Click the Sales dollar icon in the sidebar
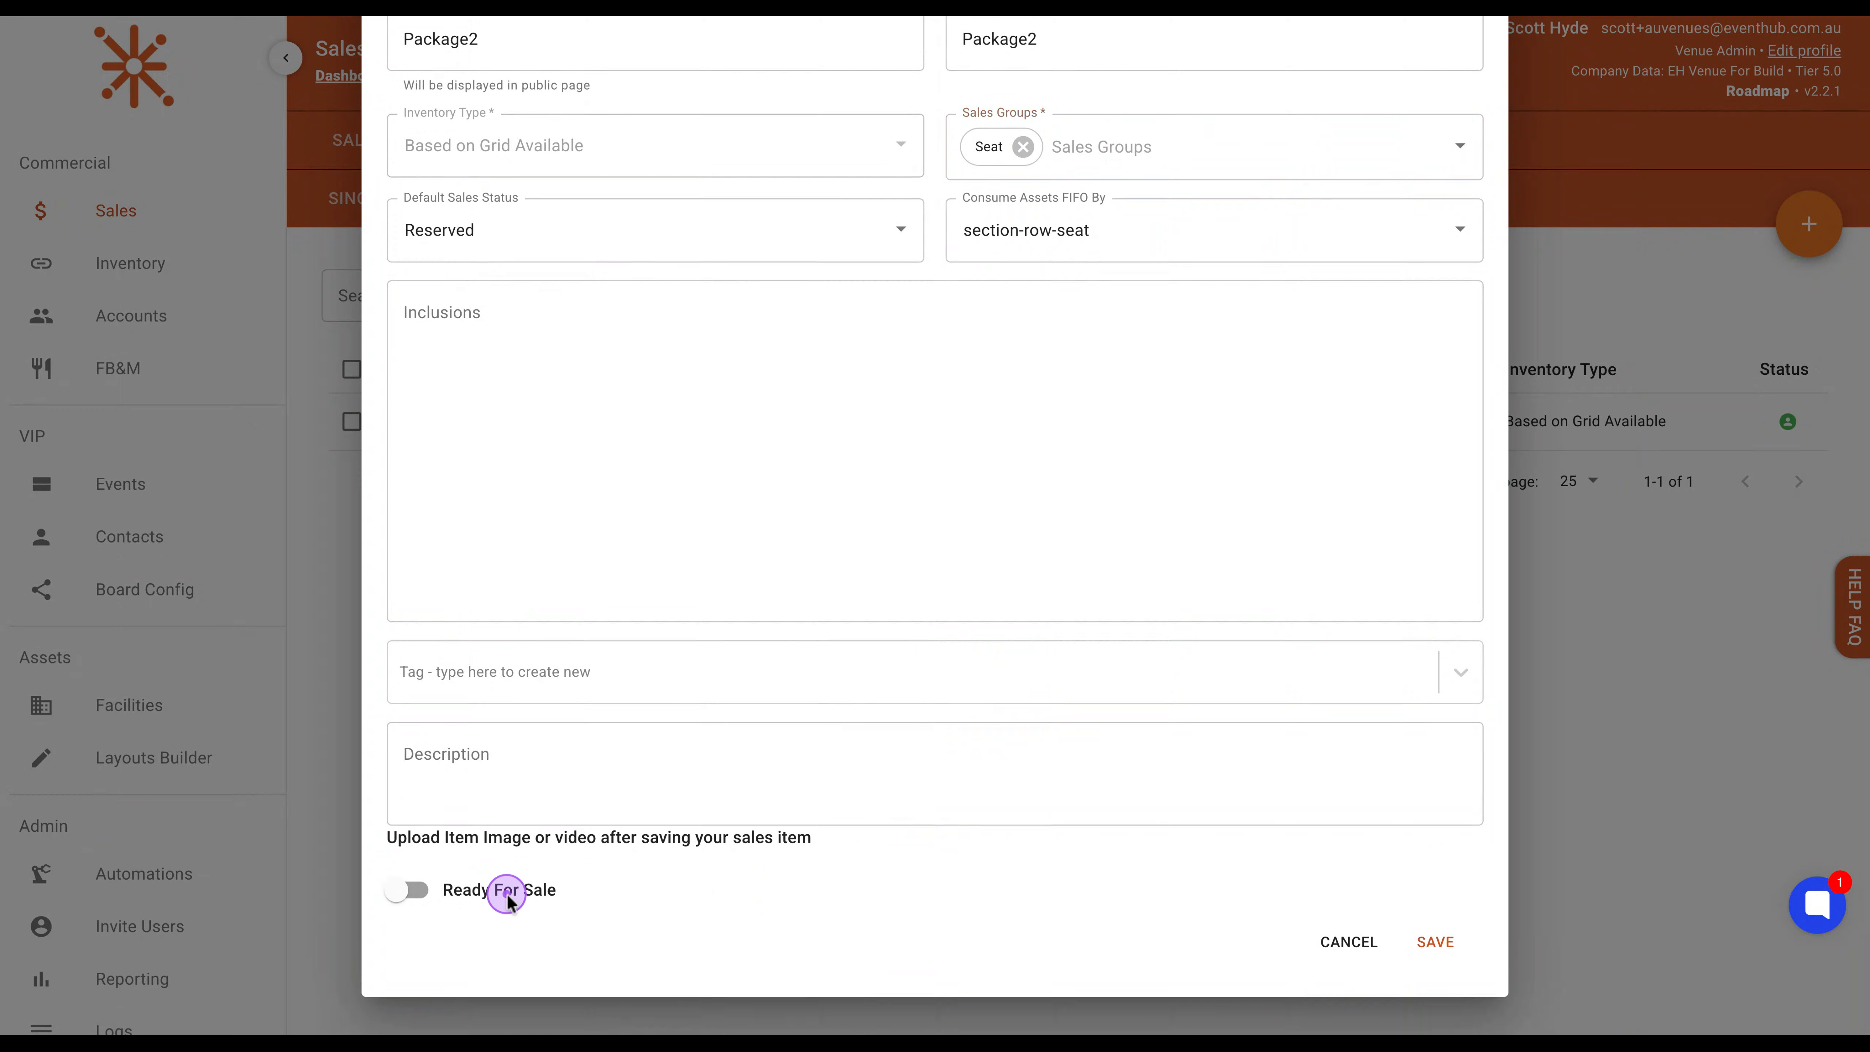 (x=41, y=210)
